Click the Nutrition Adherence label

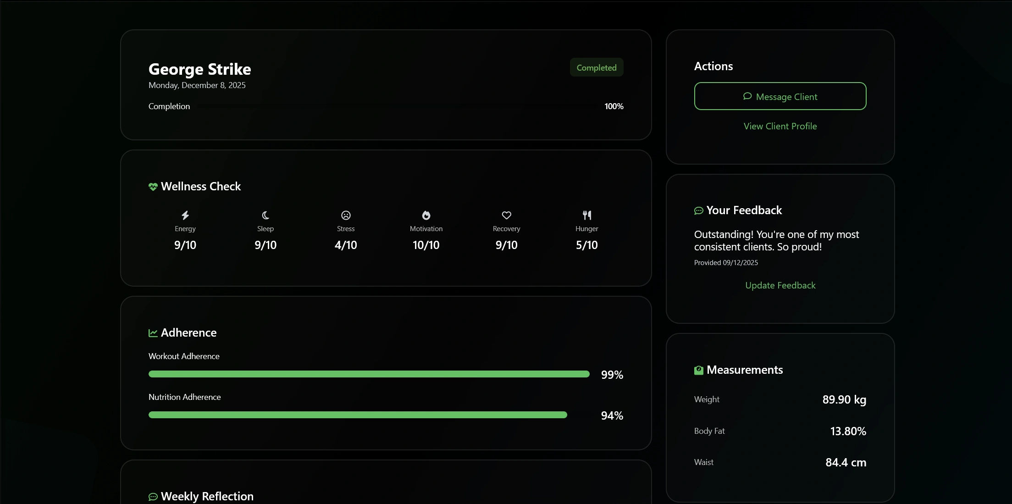184,397
